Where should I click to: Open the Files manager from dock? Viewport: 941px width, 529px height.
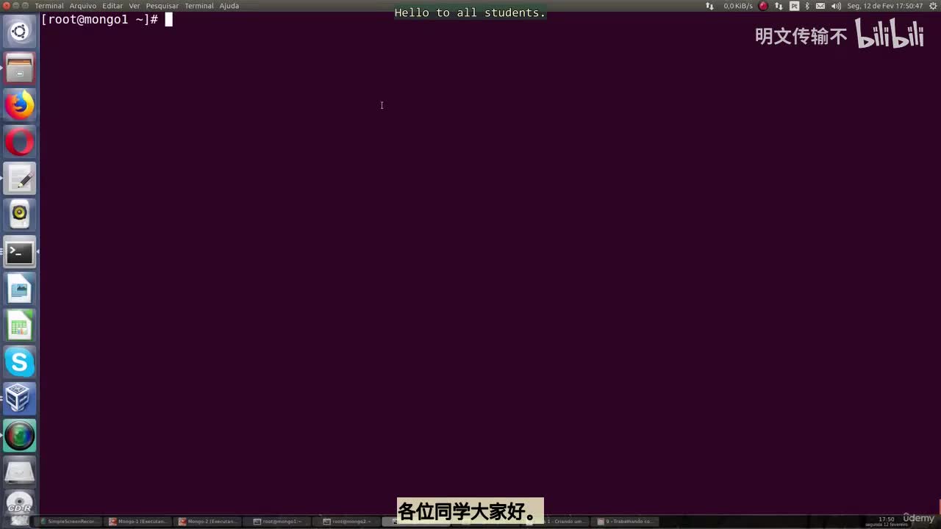(20, 68)
